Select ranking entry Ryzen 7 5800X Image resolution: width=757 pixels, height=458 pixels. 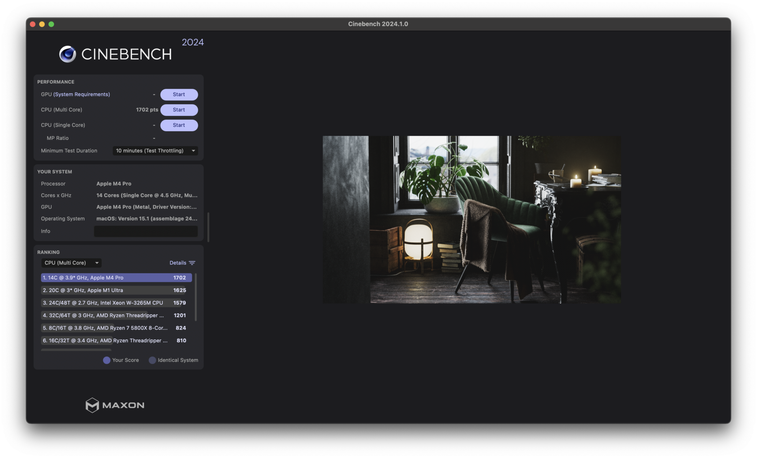point(116,328)
